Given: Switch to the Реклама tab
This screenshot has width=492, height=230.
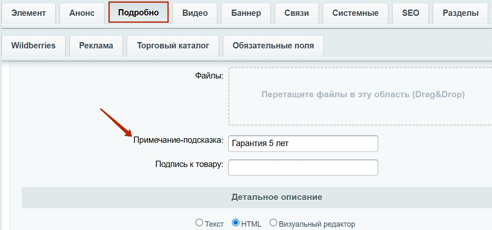Looking at the screenshot, I should point(96,46).
